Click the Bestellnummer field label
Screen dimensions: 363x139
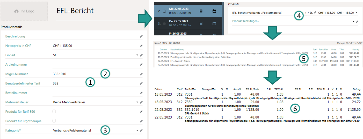point(16,93)
